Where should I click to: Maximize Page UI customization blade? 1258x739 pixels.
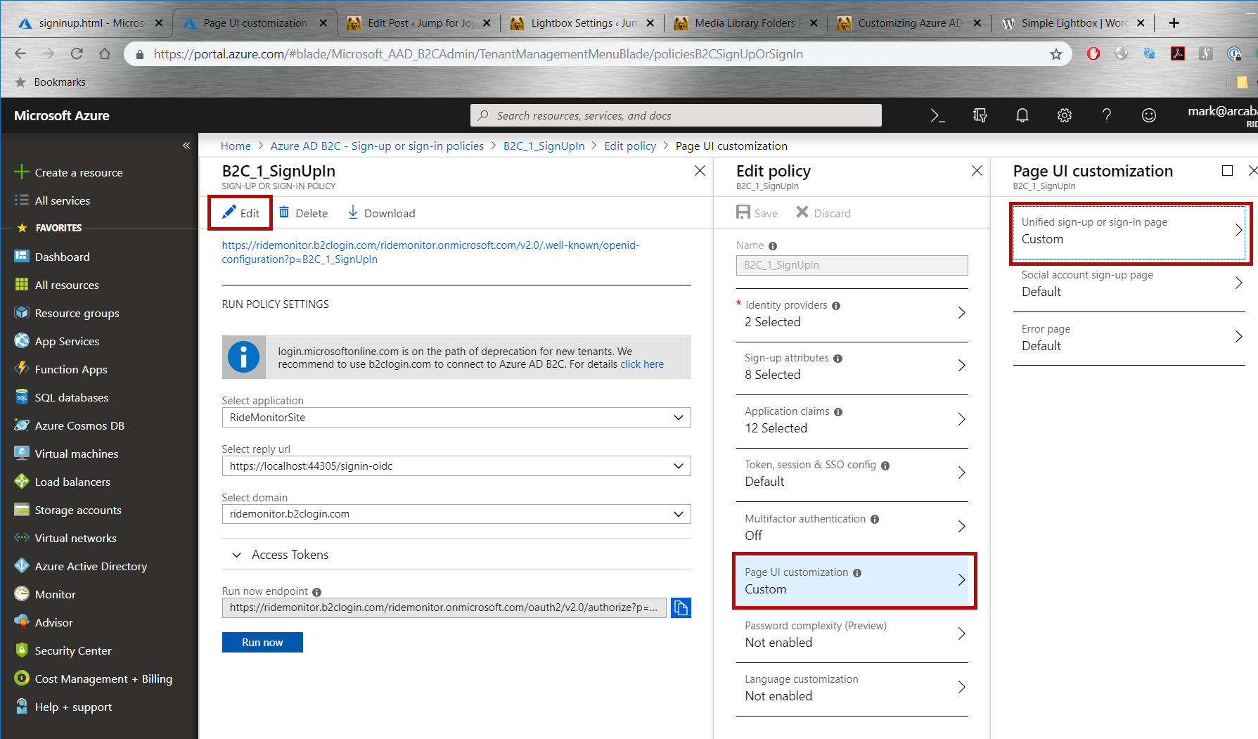[1228, 171]
